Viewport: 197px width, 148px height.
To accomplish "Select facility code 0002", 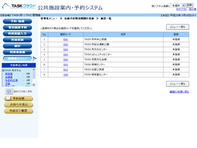I will tap(66, 44).
